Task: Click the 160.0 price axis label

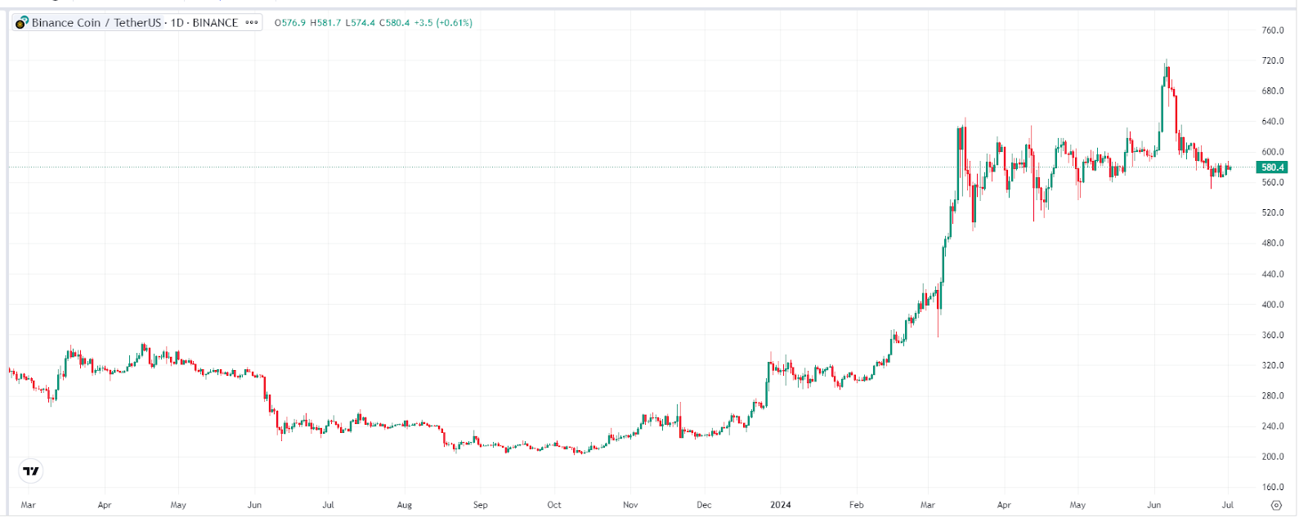Action: pos(1273,488)
